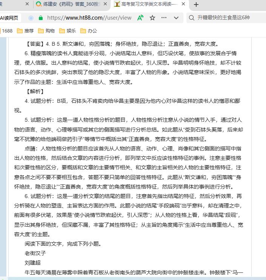This screenshot has width=266, height=280.
Task: Click the text 老街汉子
Action: 35,253
